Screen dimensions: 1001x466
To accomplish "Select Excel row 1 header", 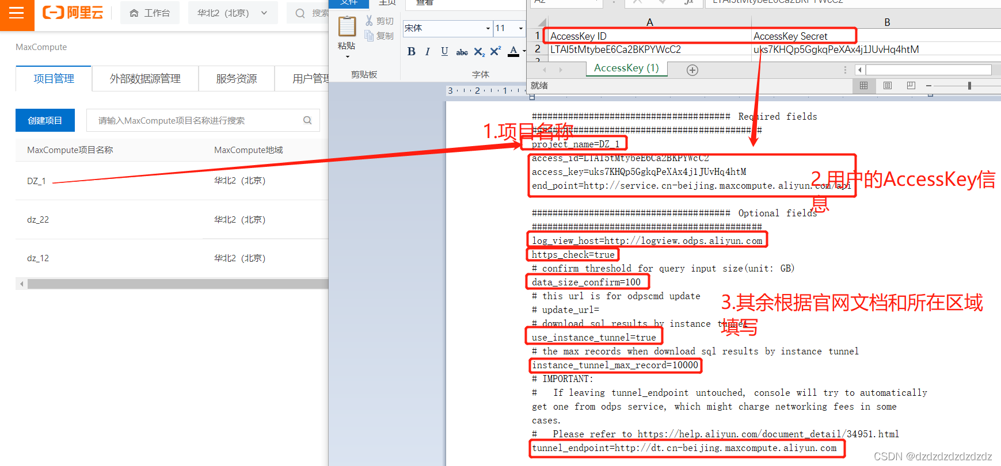I will pyautogui.click(x=538, y=36).
